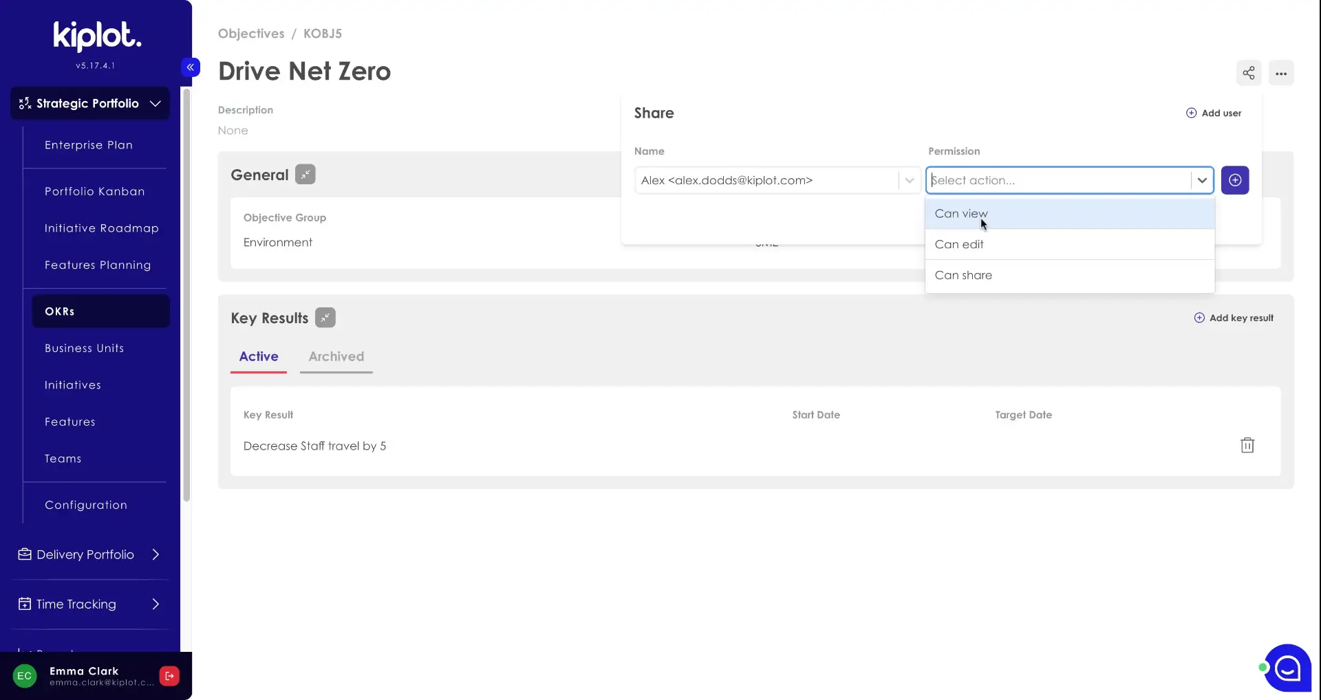Open the three-dot more options menu
The image size is (1321, 700).
click(1280, 73)
